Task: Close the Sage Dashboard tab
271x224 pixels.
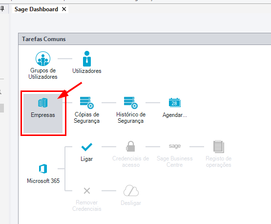Action: point(64,9)
